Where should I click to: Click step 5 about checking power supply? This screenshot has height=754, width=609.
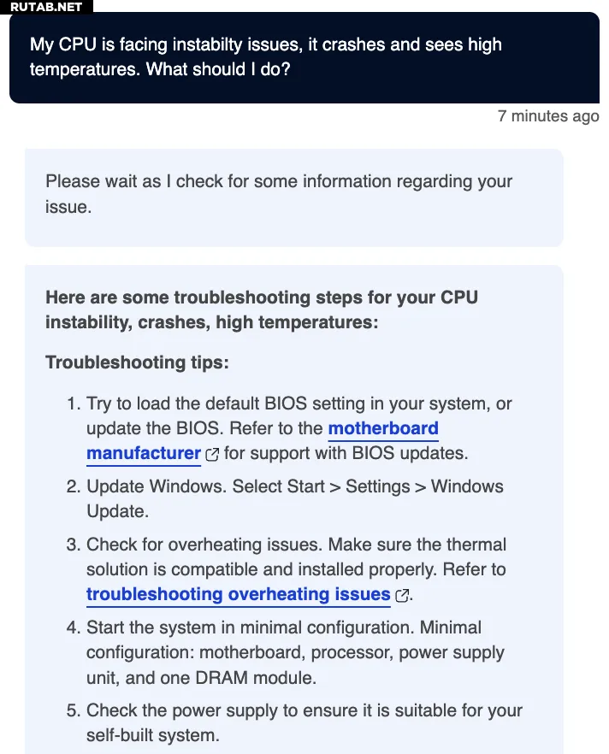pos(304,710)
